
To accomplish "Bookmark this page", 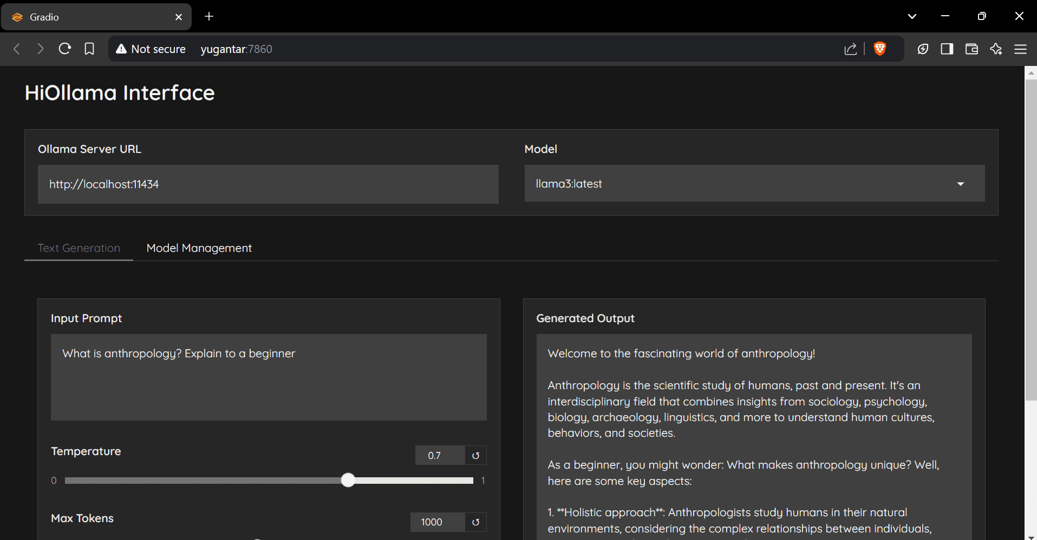I will 89,49.
